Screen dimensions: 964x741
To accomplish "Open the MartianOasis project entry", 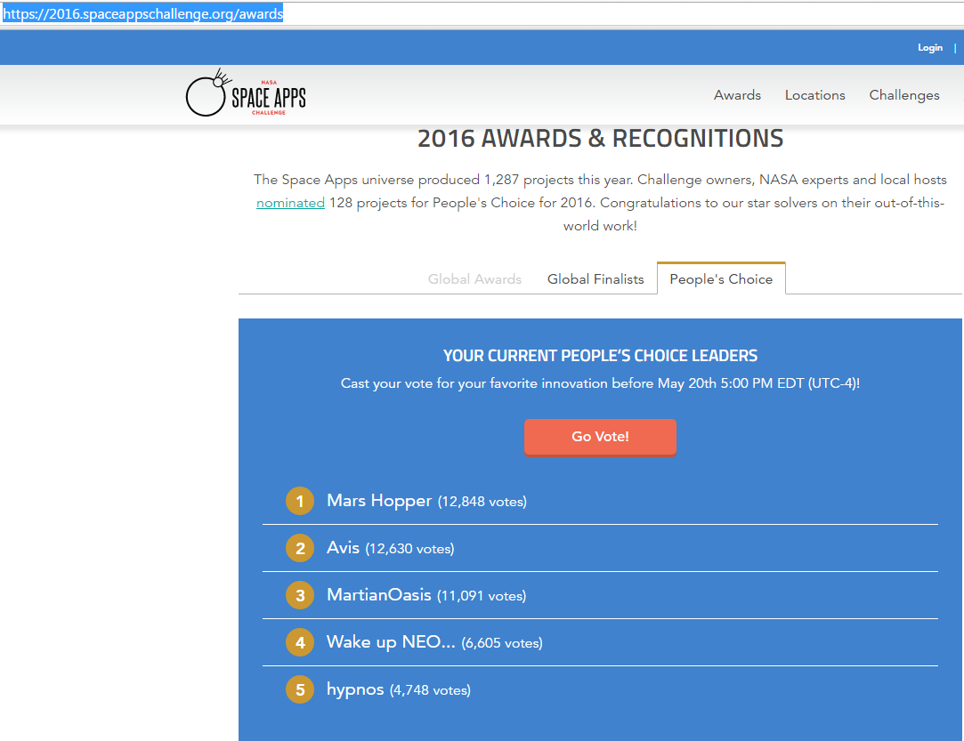I will pos(378,595).
